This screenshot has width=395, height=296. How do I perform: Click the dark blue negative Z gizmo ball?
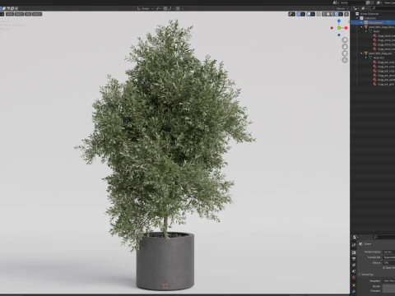[x=339, y=35]
